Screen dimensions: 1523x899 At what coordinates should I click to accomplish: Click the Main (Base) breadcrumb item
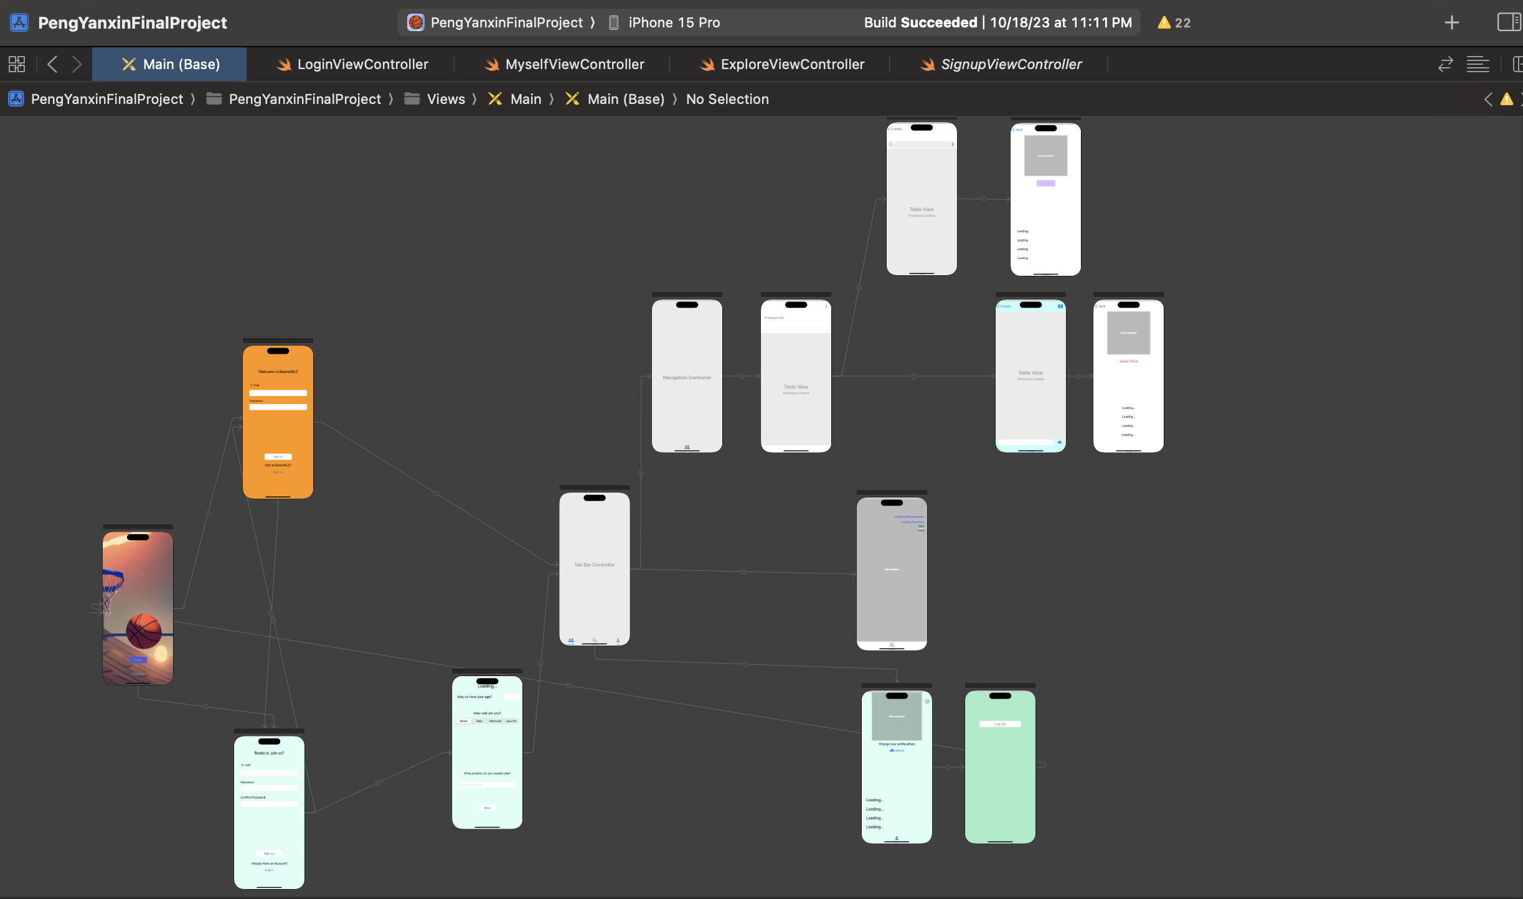point(625,99)
